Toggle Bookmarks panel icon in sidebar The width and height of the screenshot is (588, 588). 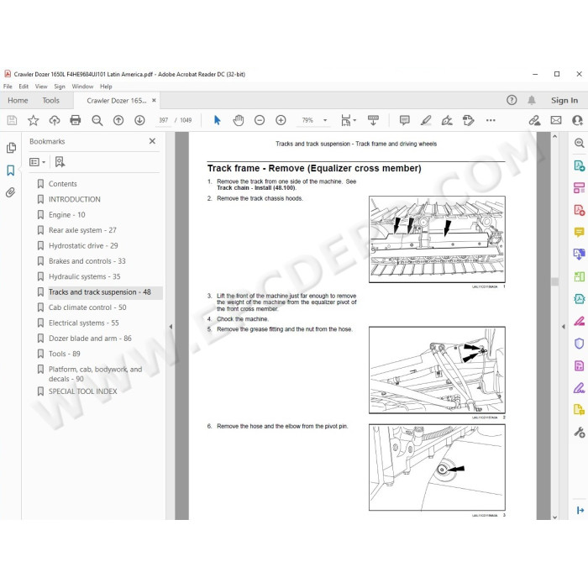(10, 171)
